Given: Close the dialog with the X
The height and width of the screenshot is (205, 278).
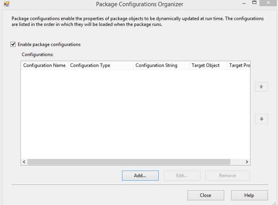Looking at the screenshot, I should click(268, 3).
